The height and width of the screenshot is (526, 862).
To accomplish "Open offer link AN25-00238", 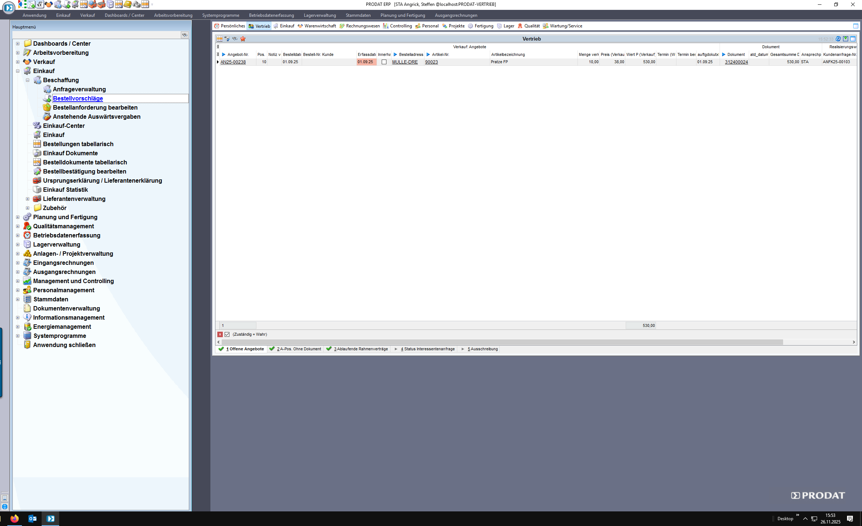I will pyautogui.click(x=233, y=62).
